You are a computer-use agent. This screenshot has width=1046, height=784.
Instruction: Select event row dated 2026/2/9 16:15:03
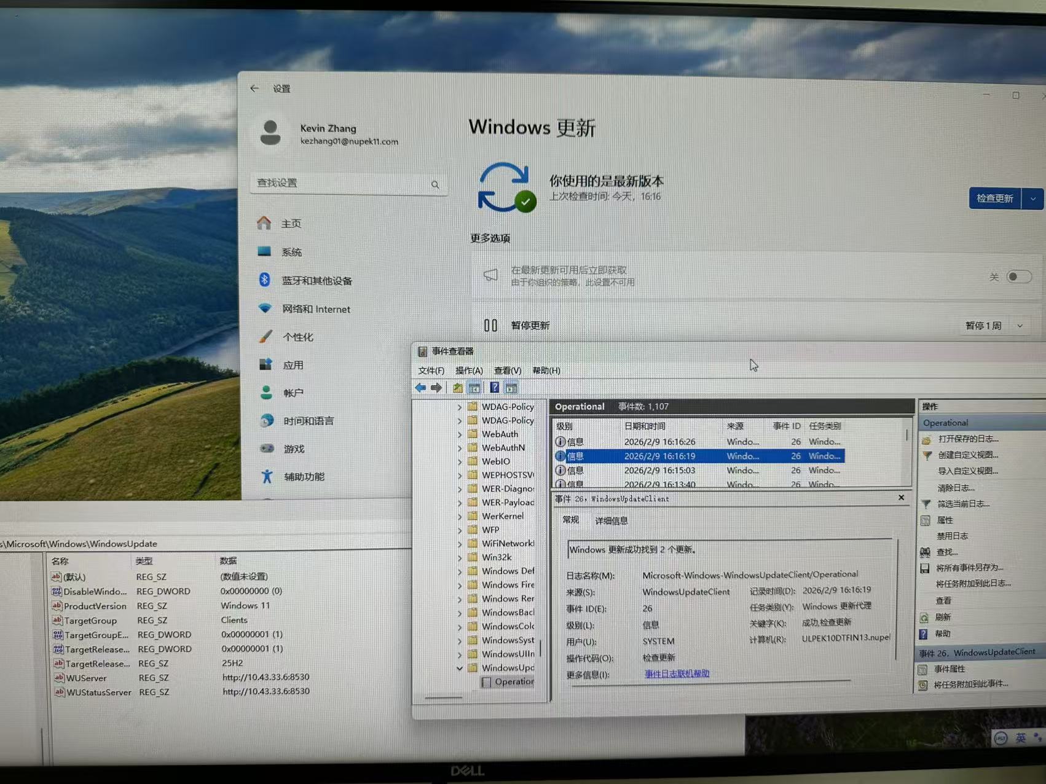pos(699,470)
